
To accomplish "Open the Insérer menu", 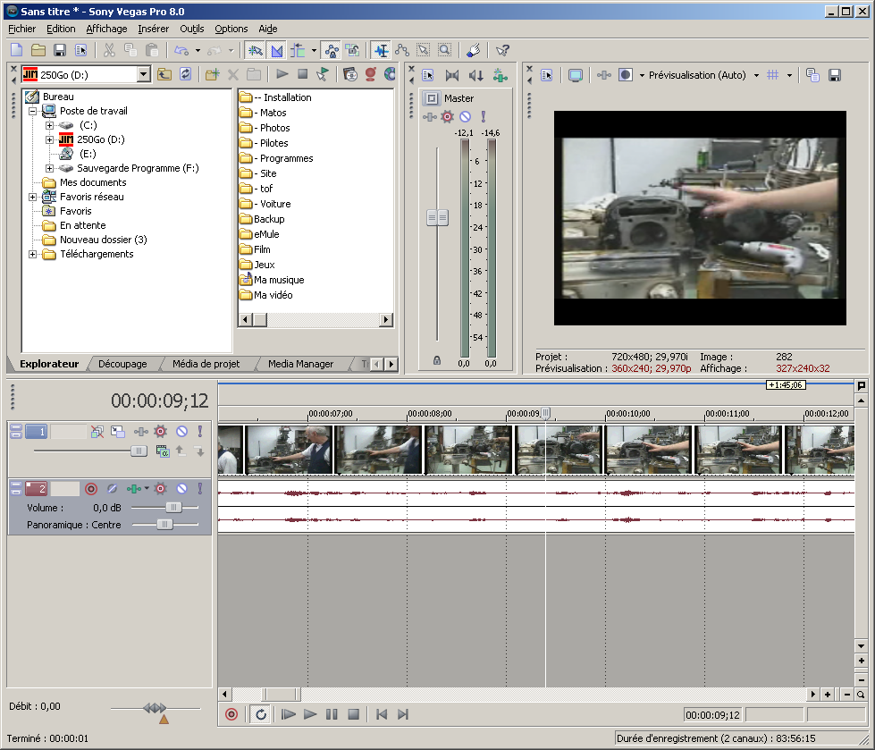I will click(154, 29).
